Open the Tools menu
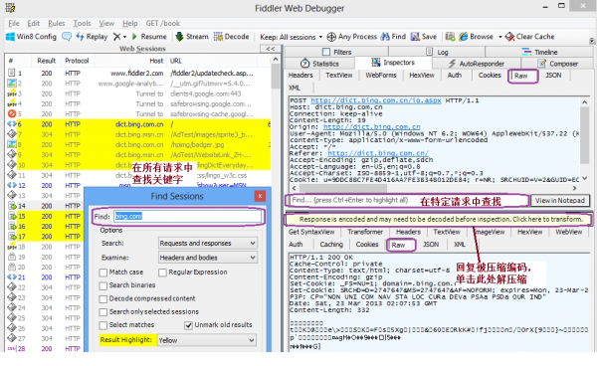597x366 pixels. [x=82, y=23]
